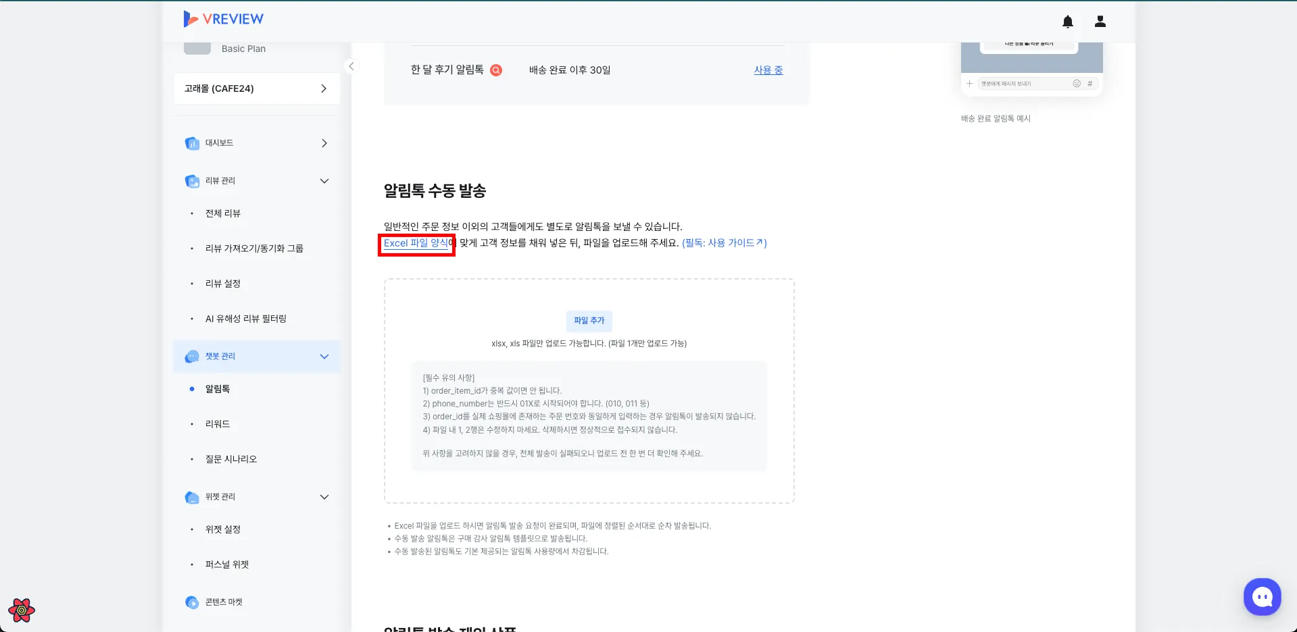The width and height of the screenshot is (1297, 632).
Task: Select the 리워드 menu item
Action: pos(218,424)
